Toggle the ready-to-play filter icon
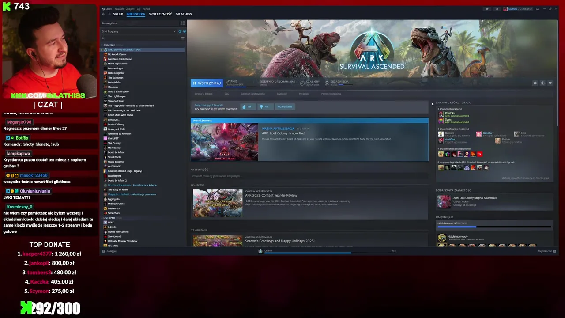This screenshot has width=565, height=318. [185, 31]
